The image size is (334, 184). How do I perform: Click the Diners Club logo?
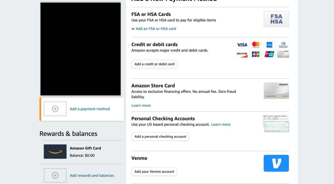pos(283,45)
